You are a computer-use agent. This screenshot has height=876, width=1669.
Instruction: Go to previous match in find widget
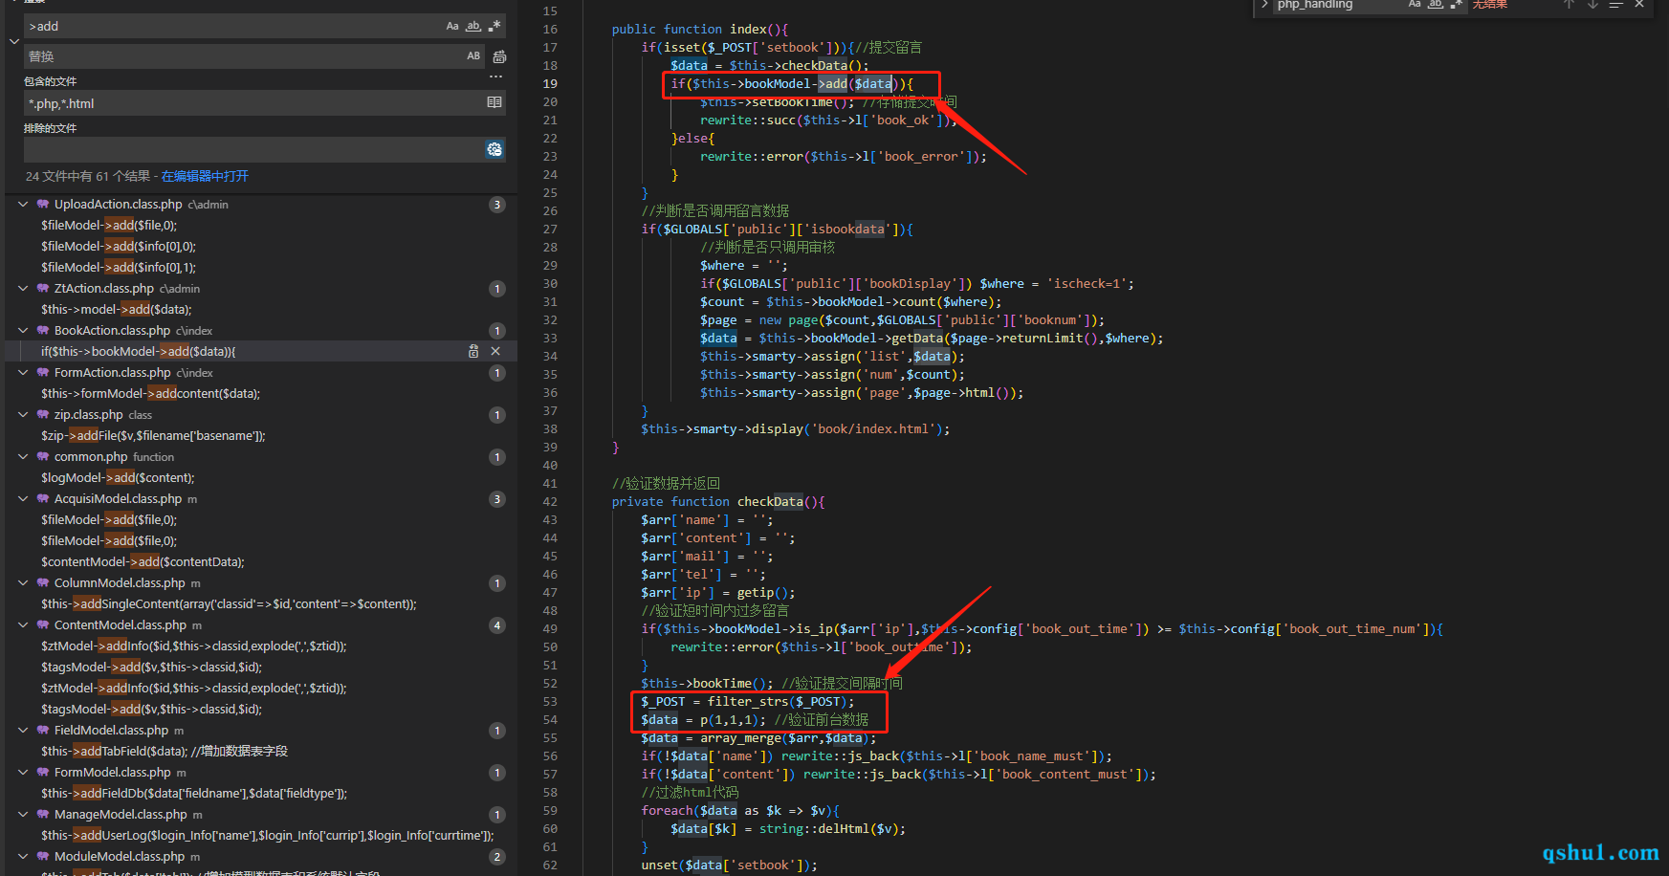(1569, 5)
